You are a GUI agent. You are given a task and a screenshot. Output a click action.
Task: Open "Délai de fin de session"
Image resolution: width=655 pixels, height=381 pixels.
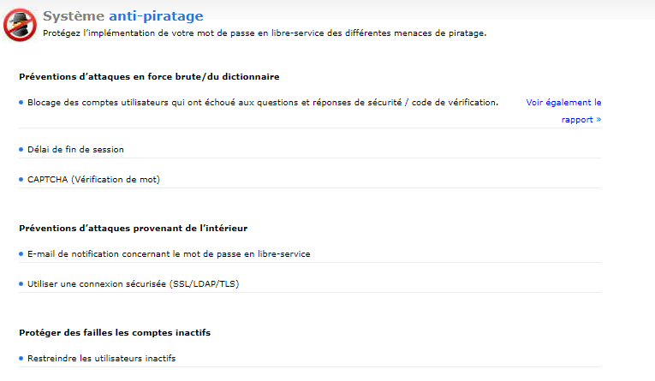[x=75, y=149]
